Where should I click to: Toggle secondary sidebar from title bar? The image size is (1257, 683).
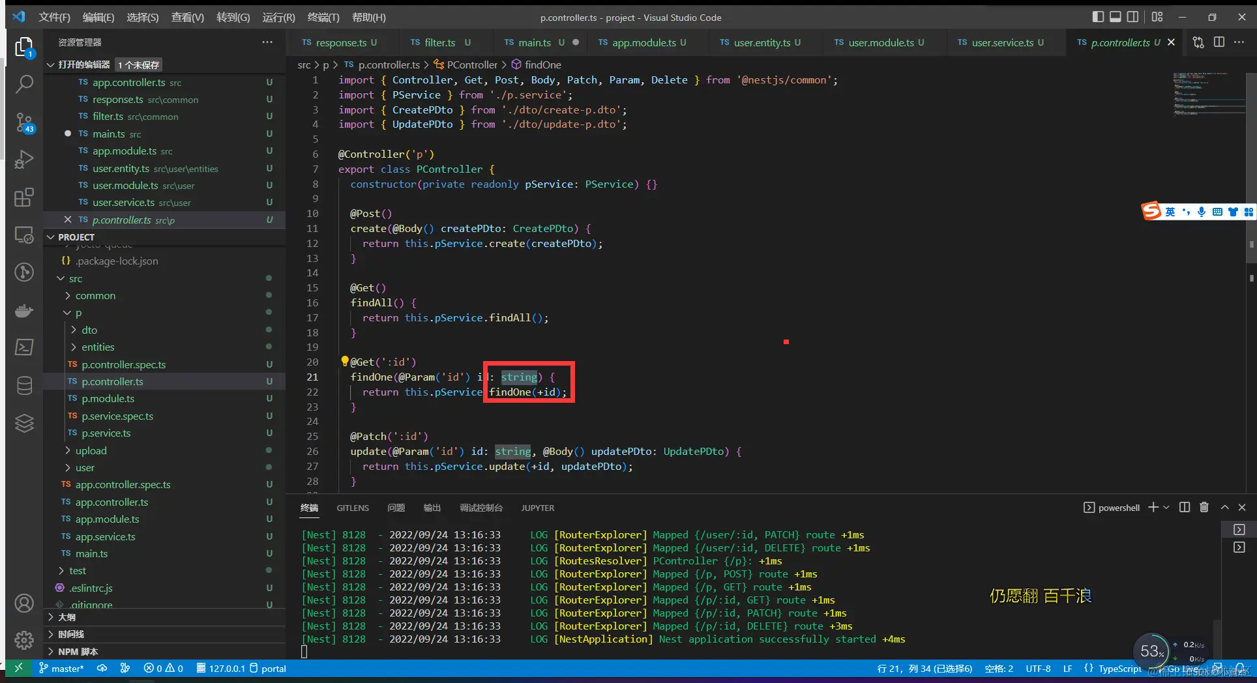click(x=1133, y=17)
